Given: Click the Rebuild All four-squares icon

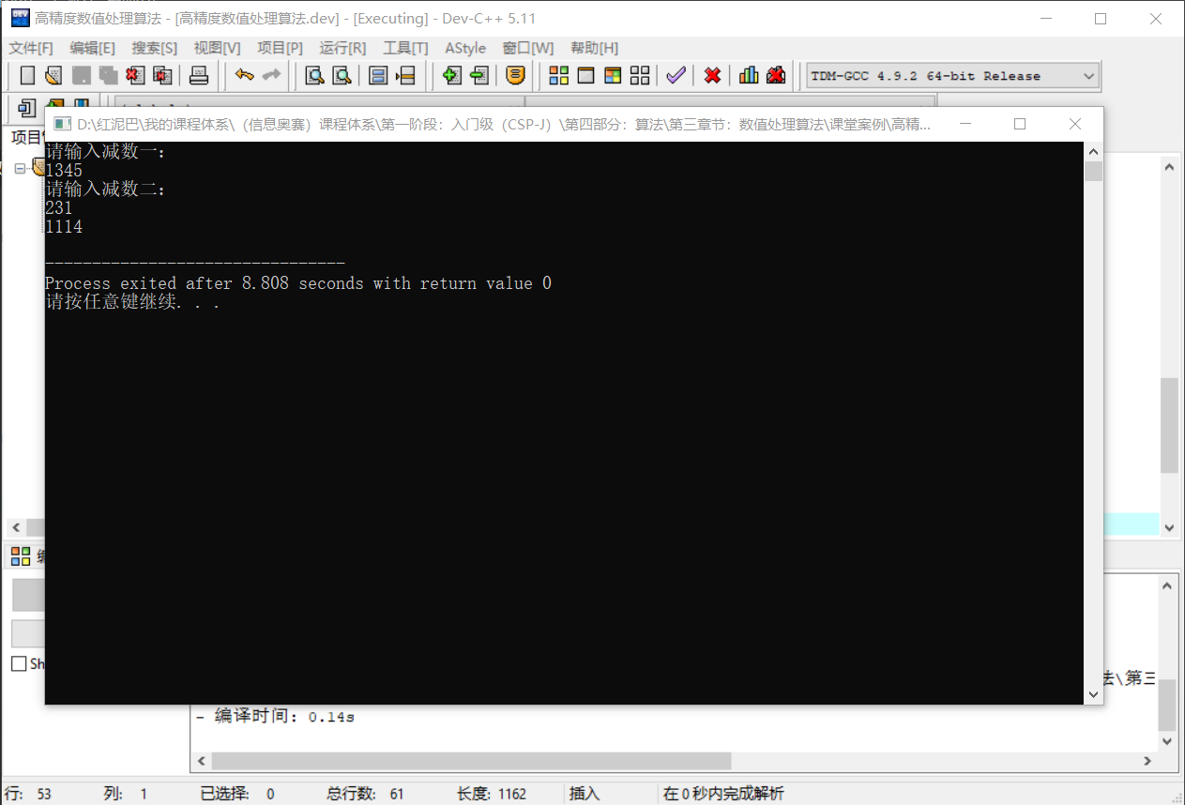Looking at the screenshot, I should pyautogui.click(x=640, y=76).
